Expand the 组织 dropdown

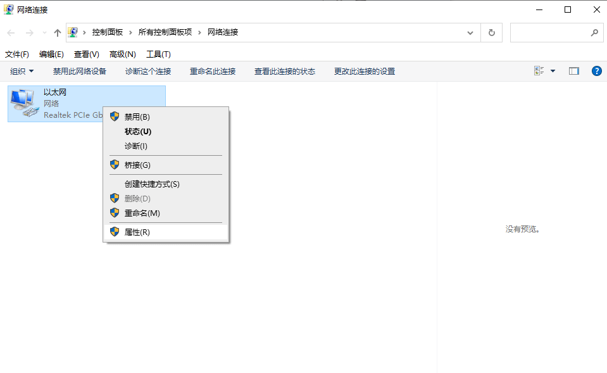pyautogui.click(x=21, y=70)
